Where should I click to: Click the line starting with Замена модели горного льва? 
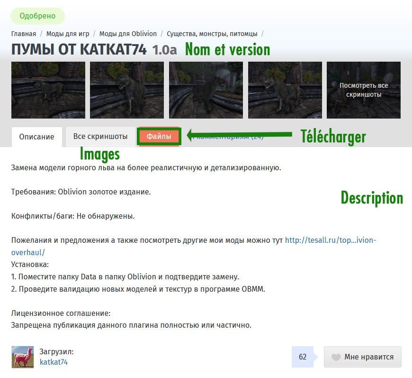point(146,168)
